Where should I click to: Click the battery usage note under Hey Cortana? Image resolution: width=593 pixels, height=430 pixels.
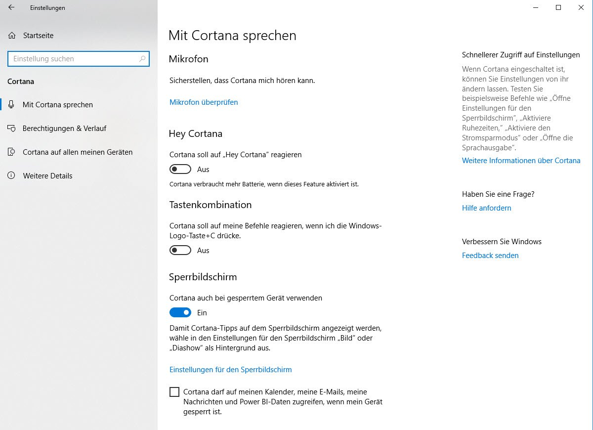pyautogui.click(x=264, y=184)
